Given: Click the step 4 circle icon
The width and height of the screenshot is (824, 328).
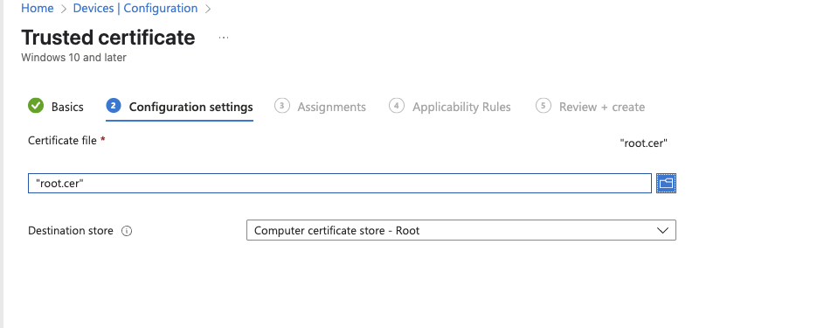Looking at the screenshot, I should (397, 106).
